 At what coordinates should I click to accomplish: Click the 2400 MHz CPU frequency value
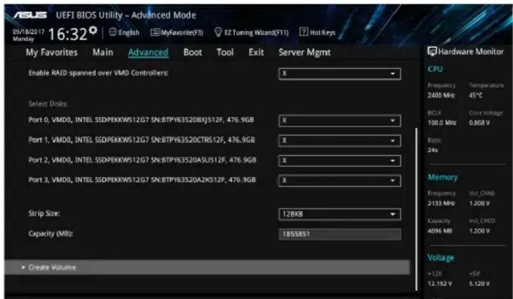(x=441, y=96)
